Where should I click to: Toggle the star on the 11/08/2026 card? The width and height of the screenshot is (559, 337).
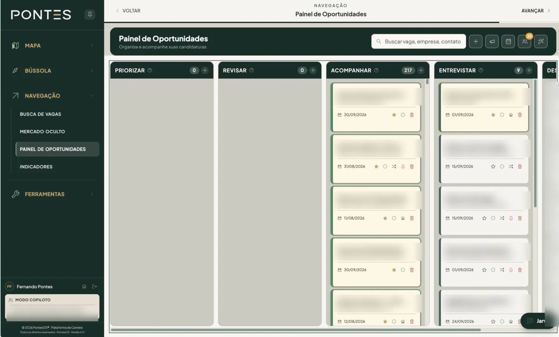(x=385, y=218)
